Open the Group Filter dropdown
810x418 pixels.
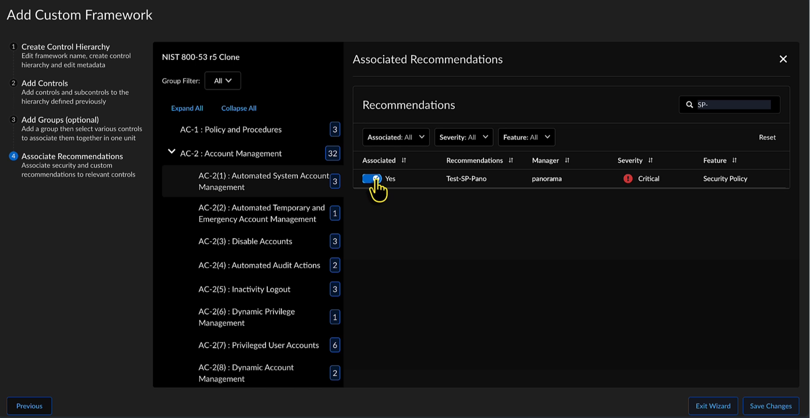[x=223, y=81]
